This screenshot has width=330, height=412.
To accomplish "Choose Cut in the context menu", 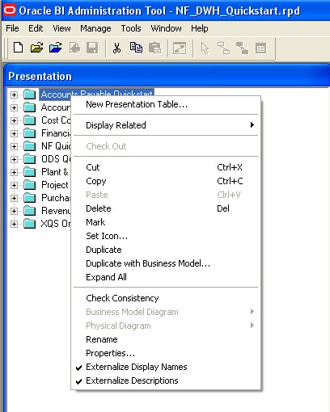I will tap(166, 167).
